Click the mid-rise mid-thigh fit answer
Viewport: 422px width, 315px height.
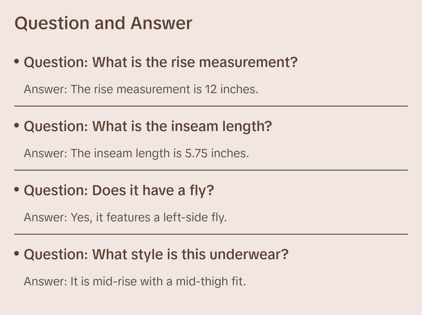click(135, 281)
